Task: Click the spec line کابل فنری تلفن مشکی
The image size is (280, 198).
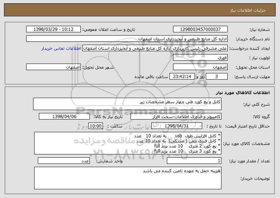Action: click(179, 141)
